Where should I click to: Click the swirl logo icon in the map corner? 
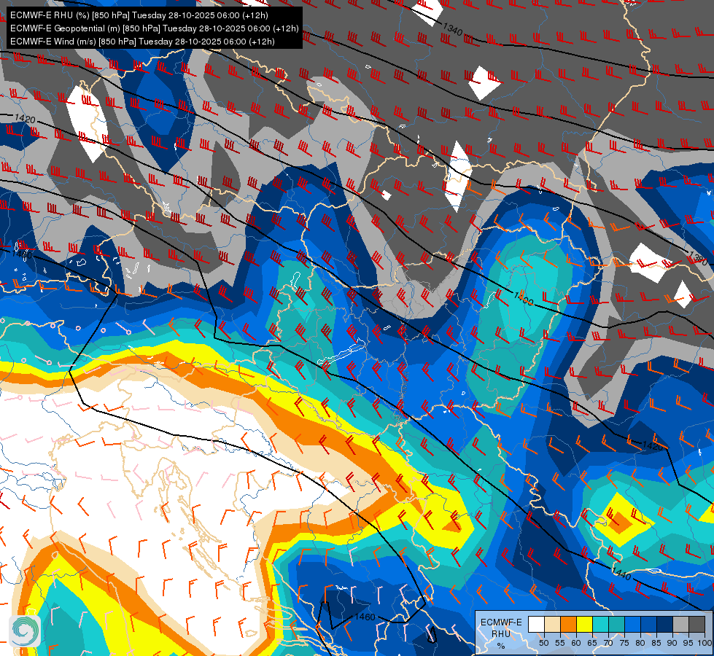pos(25,630)
